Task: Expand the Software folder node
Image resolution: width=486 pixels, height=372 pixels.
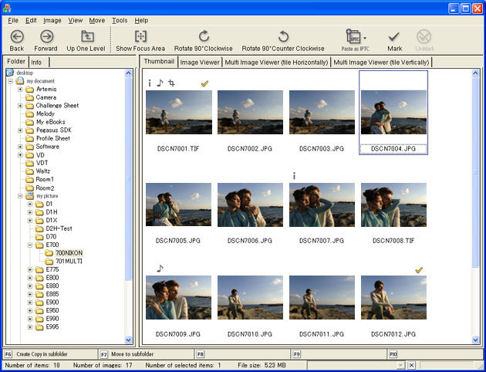Action: click(19, 147)
